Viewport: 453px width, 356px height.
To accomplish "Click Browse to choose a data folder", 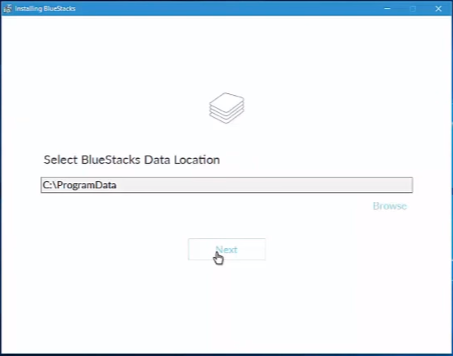I will coord(390,206).
